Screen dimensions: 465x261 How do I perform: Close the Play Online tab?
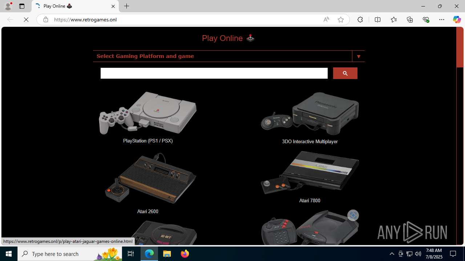(113, 6)
